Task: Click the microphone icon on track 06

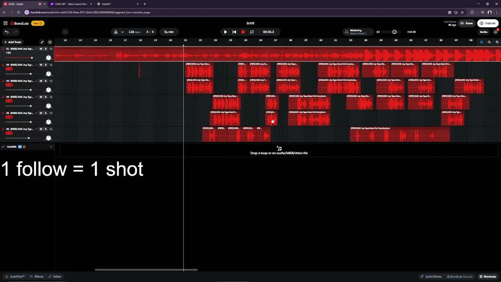Action: 3,129
